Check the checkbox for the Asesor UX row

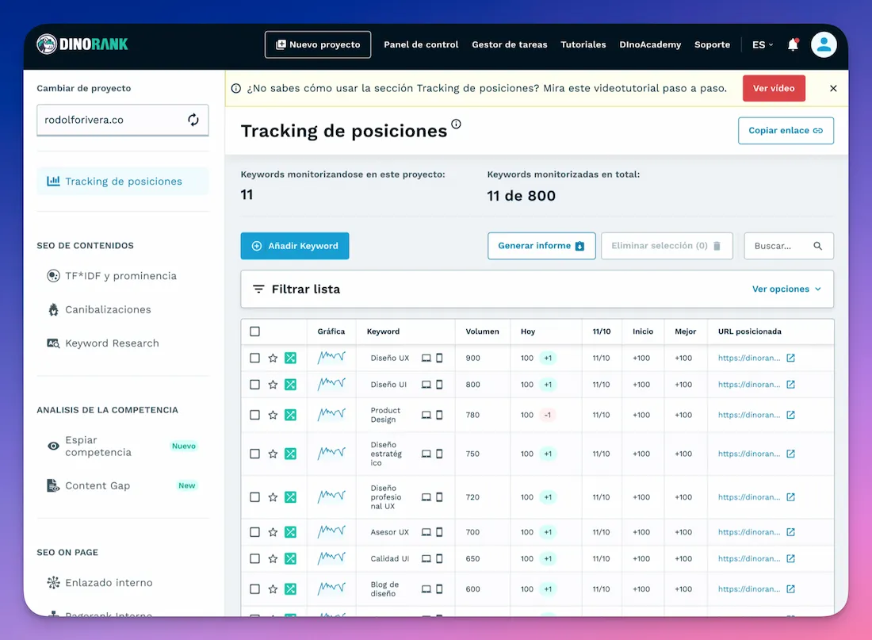coord(254,532)
